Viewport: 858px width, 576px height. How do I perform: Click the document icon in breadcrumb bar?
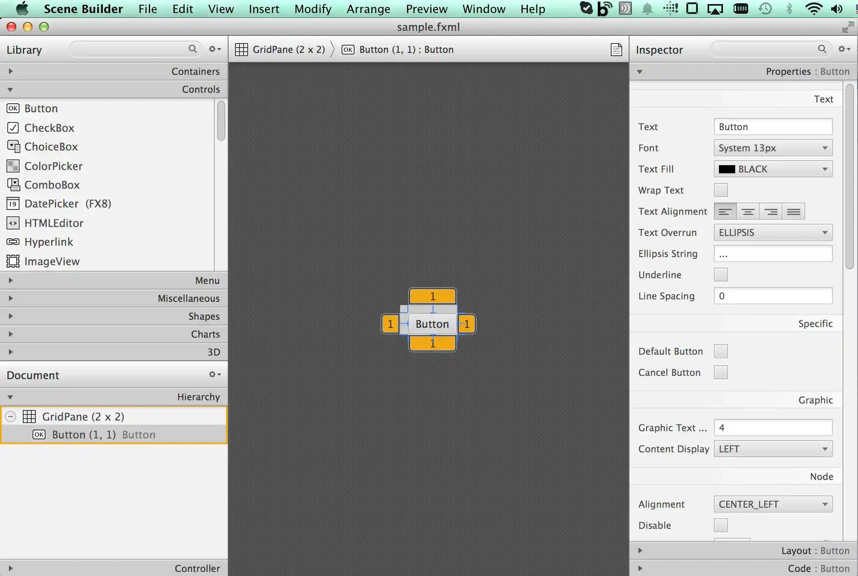point(616,50)
